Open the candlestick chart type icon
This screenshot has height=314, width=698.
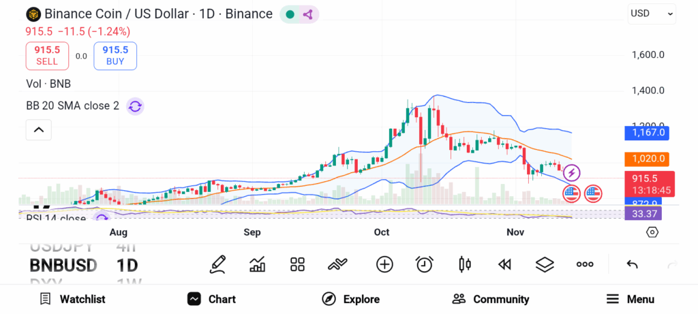[465, 264]
